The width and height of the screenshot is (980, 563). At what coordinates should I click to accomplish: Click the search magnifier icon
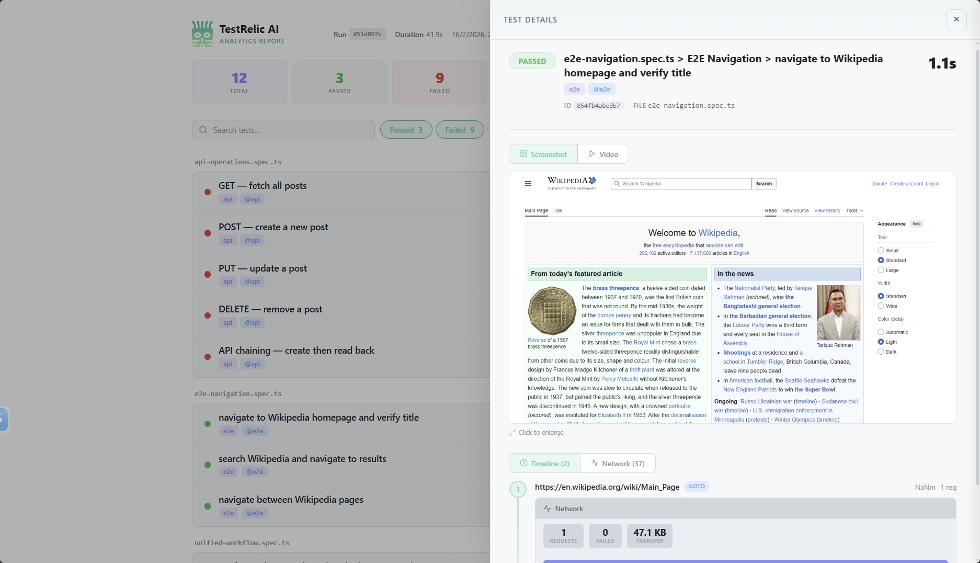[x=203, y=130]
